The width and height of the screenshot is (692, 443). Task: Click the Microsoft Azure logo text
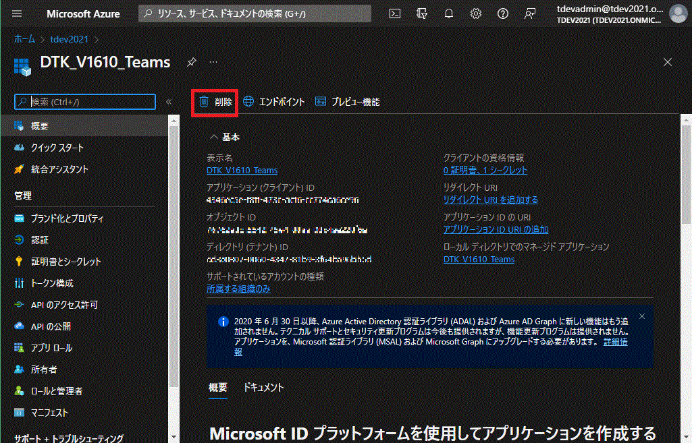click(84, 13)
